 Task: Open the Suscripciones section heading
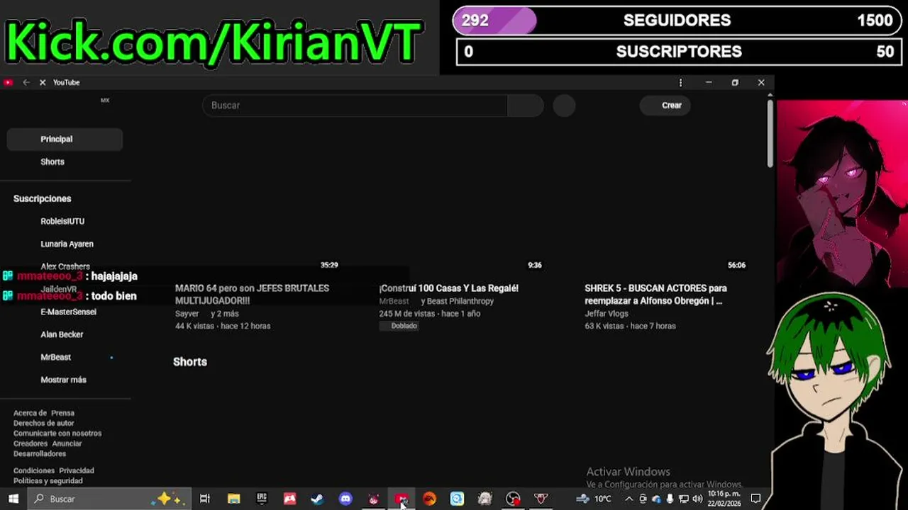[43, 199]
